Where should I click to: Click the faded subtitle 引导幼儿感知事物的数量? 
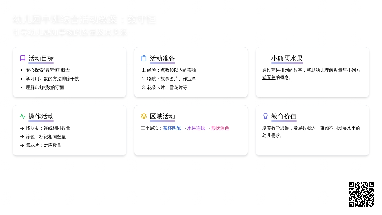point(55,32)
